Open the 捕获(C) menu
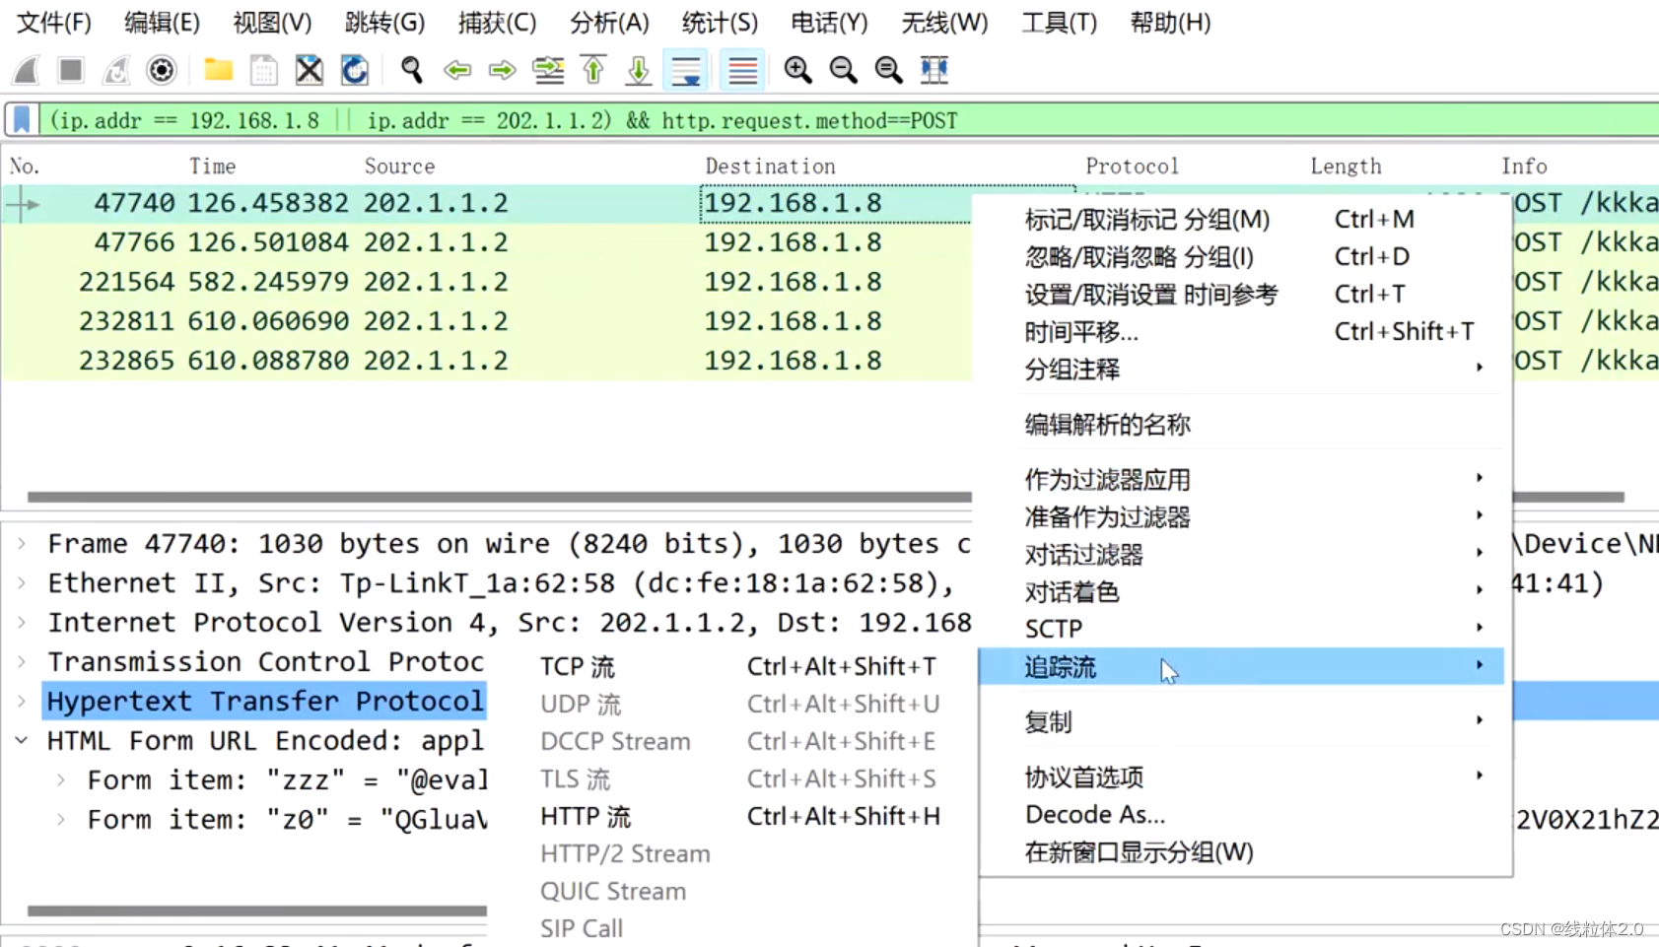Screen dimensions: 1659x947 coord(497,22)
